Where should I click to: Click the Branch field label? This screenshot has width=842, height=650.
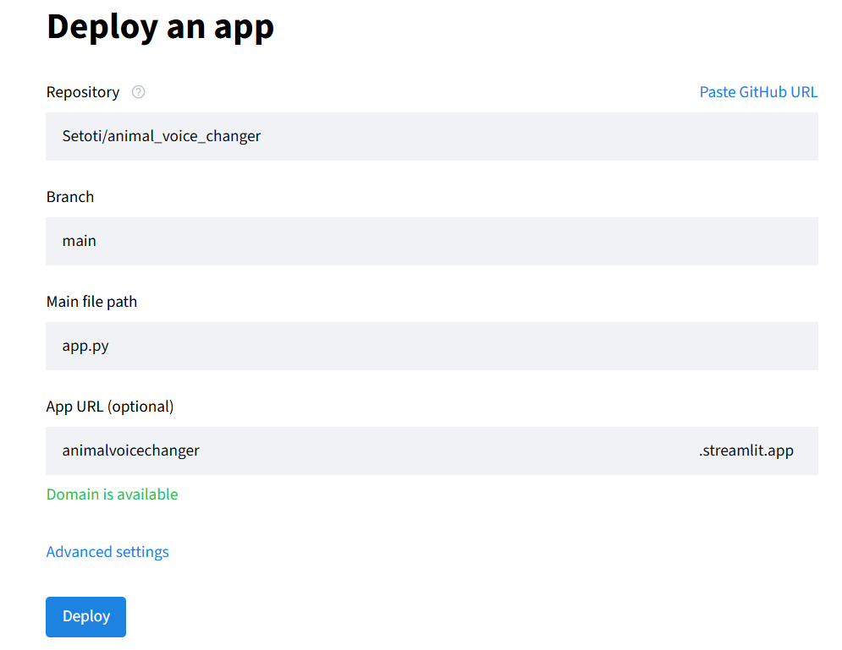[70, 197]
